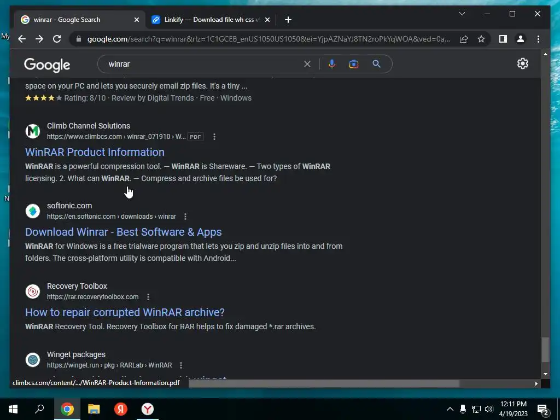The width and height of the screenshot is (560, 420).
Task: Click vertical scrollbar down arrow
Action: point(545,374)
